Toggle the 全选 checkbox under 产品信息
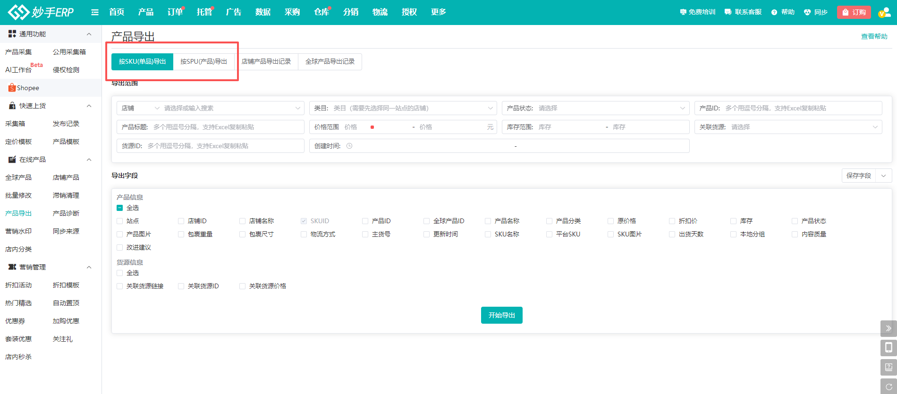897x394 pixels. pos(119,208)
